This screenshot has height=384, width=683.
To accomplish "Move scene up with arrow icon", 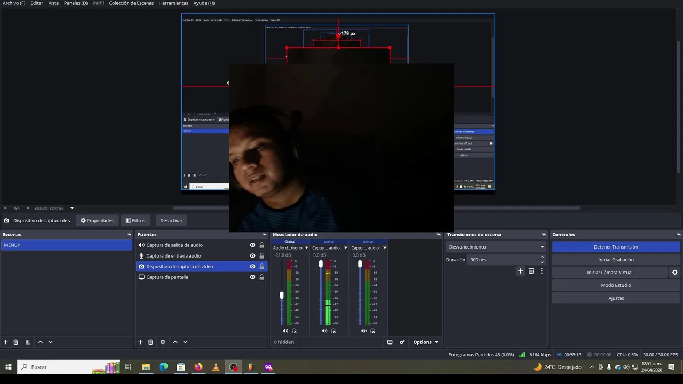I will (x=40, y=342).
